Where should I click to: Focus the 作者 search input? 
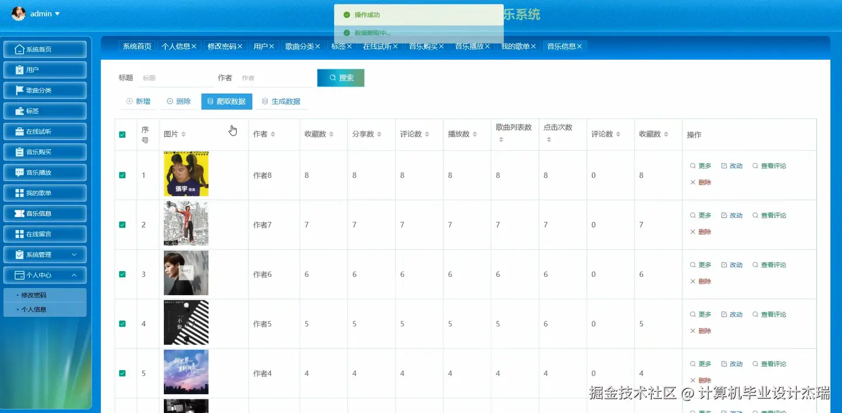pos(274,78)
